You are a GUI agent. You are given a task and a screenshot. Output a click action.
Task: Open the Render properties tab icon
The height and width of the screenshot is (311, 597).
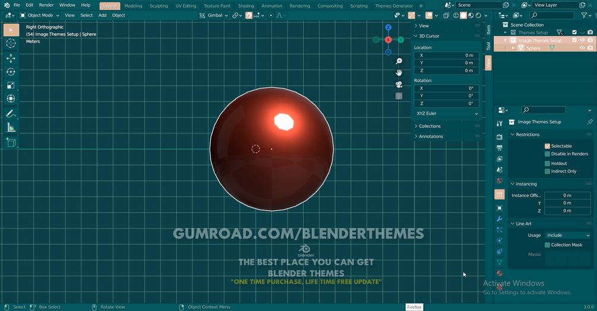click(x=500, y=137)
